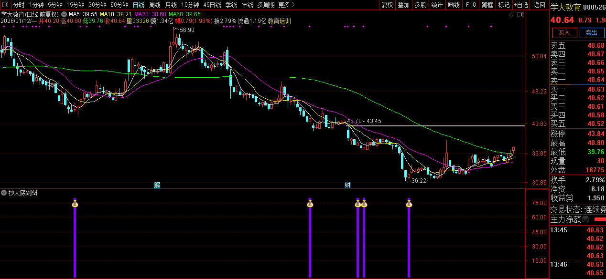
Task: Click the 财 marker icon under the chart
Action: pyautogui.click(x=347, y=185)
